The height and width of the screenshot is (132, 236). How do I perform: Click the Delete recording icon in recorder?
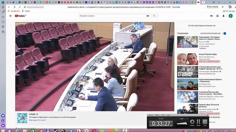point(192,122)
